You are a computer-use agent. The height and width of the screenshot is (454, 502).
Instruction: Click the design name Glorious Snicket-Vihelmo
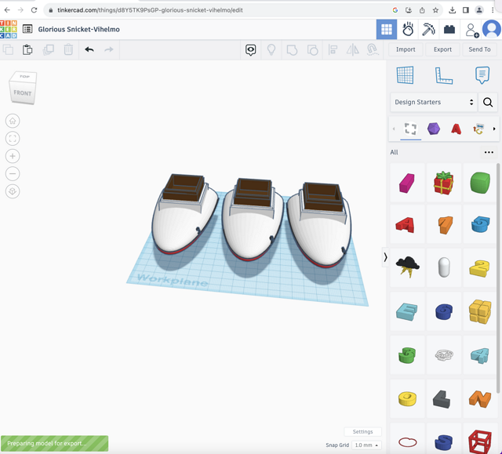pos(78,29)
